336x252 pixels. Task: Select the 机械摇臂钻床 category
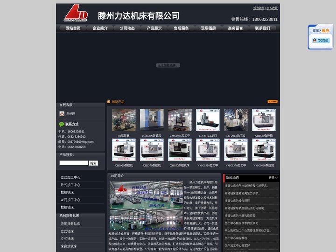pos(69,216)
